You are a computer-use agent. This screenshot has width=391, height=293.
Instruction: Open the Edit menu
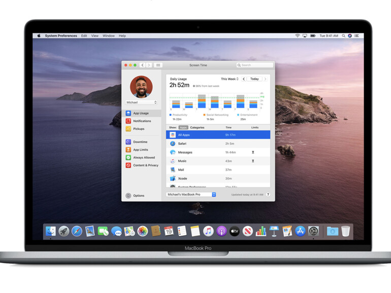click(x=84, y=36)
